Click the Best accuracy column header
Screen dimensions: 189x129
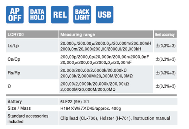pyautogui.click(x=164, y=35)
